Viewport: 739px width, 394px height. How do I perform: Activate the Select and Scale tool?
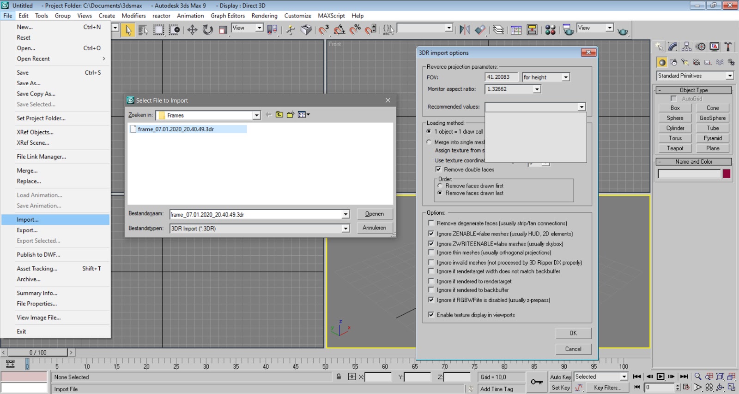tap(223, 30)
